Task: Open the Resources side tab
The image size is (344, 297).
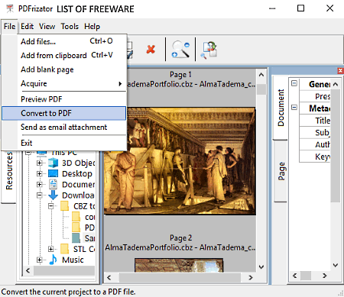Action: [9, 170]
